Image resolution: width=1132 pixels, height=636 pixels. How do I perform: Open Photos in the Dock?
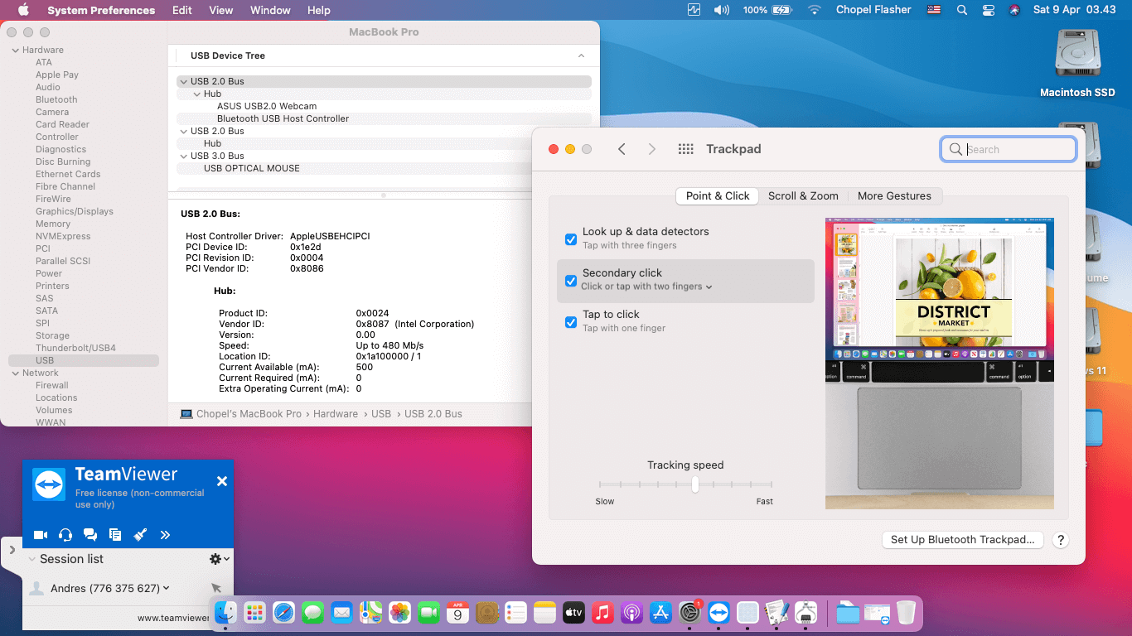[x=399, y=613]
